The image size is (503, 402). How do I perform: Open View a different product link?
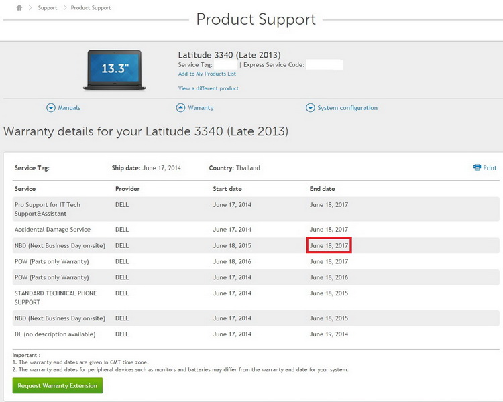click(208, 88)
